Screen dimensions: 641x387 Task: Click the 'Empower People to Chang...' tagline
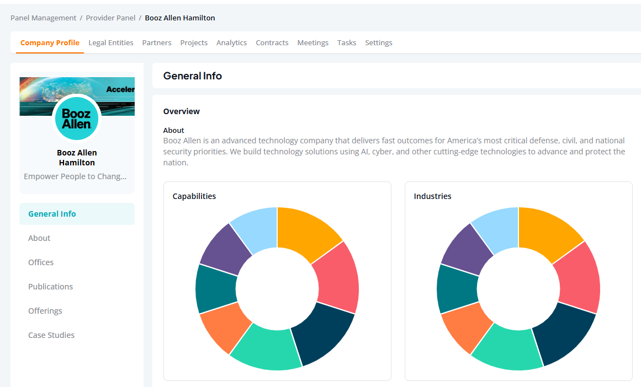75,176
